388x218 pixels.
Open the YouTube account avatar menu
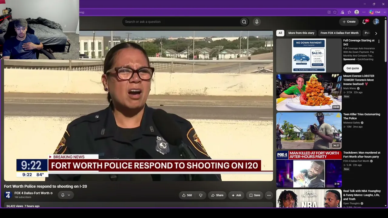(x=376, y=22)
